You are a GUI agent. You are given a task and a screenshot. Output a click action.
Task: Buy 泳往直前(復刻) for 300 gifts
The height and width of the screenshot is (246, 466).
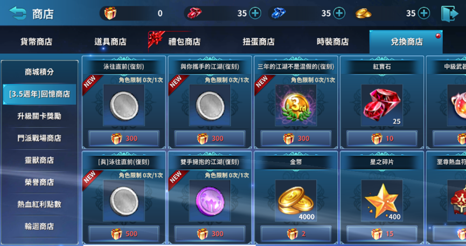coord(123,138)
